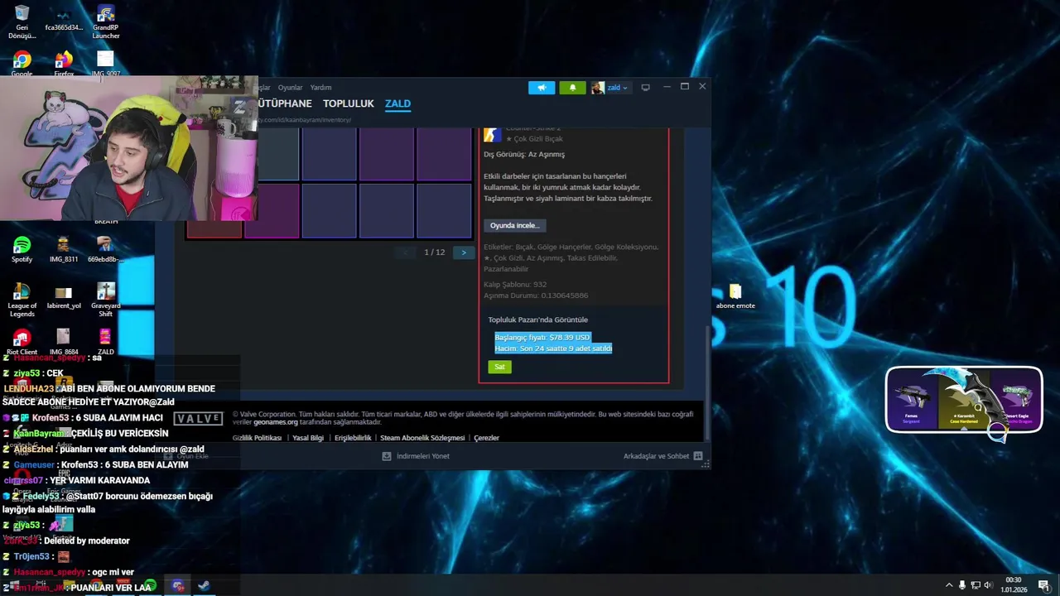Screen dimensions: 1060x596
Task: Launch the Riot Client desktop shortcut
Action: (x=22, y=343)
